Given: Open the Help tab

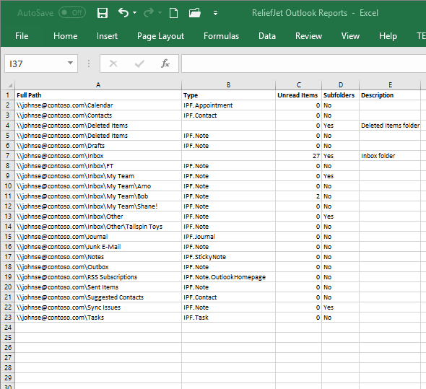Looking at the screenshot, I should click(x=388, y=36).
